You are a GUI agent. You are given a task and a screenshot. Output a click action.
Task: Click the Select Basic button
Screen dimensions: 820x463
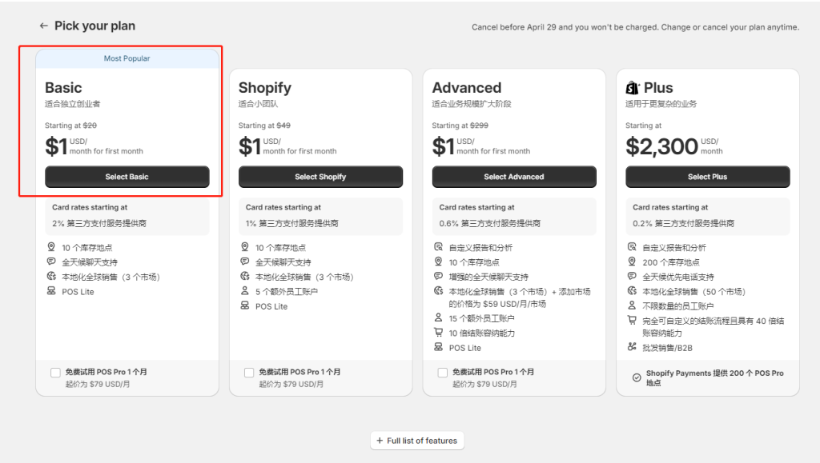(x=127, y=177)
